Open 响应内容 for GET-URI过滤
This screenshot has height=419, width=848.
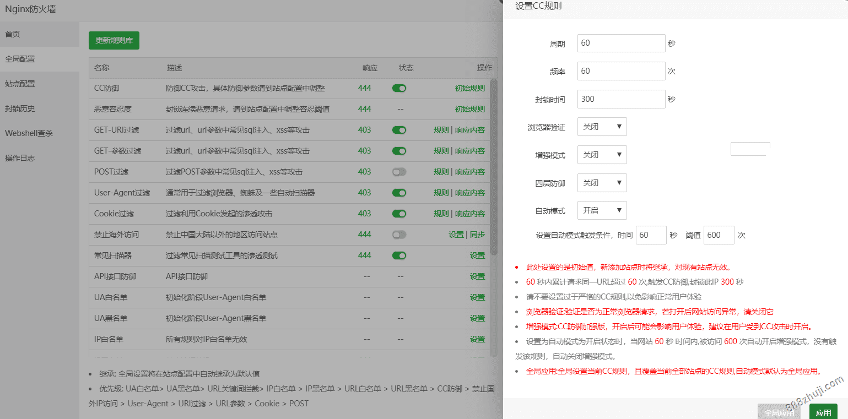coord(470,130)
